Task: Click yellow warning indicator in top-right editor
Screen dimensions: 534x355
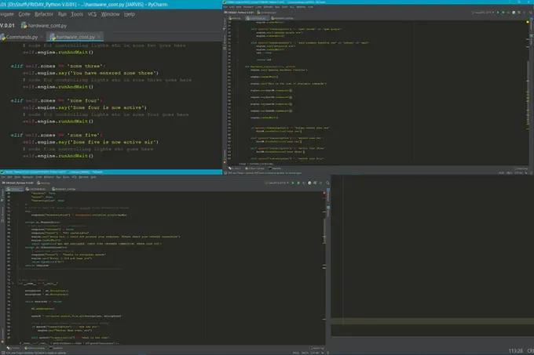Action: [528, 22]
